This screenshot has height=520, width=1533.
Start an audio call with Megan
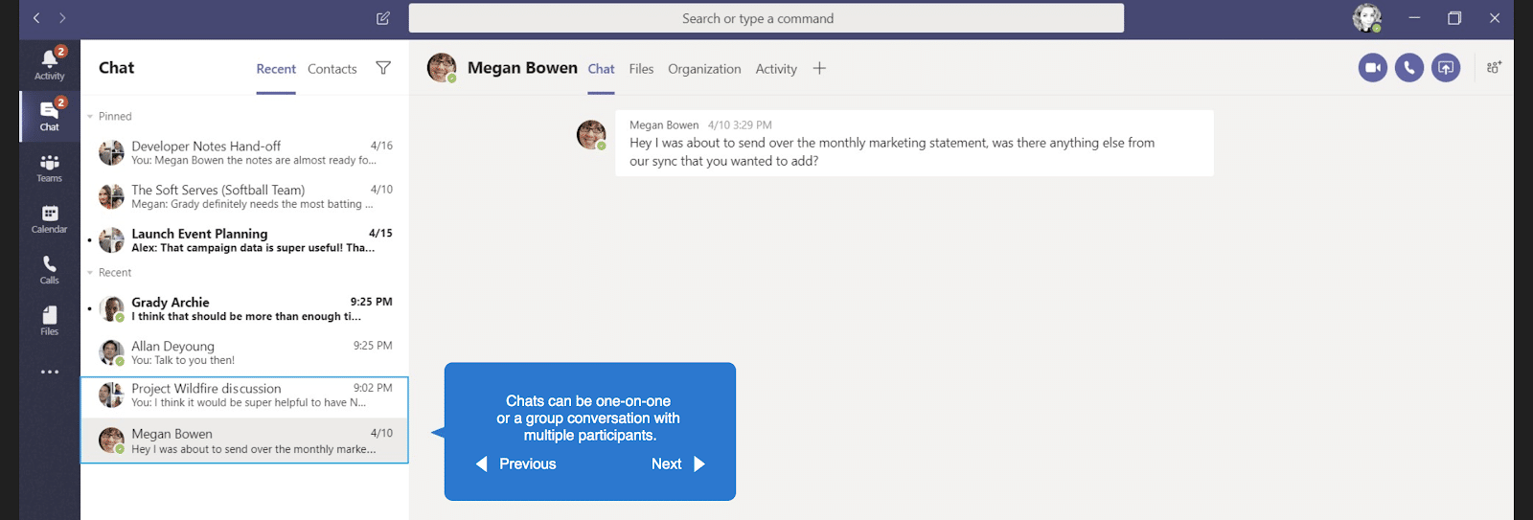(1409, 68)
